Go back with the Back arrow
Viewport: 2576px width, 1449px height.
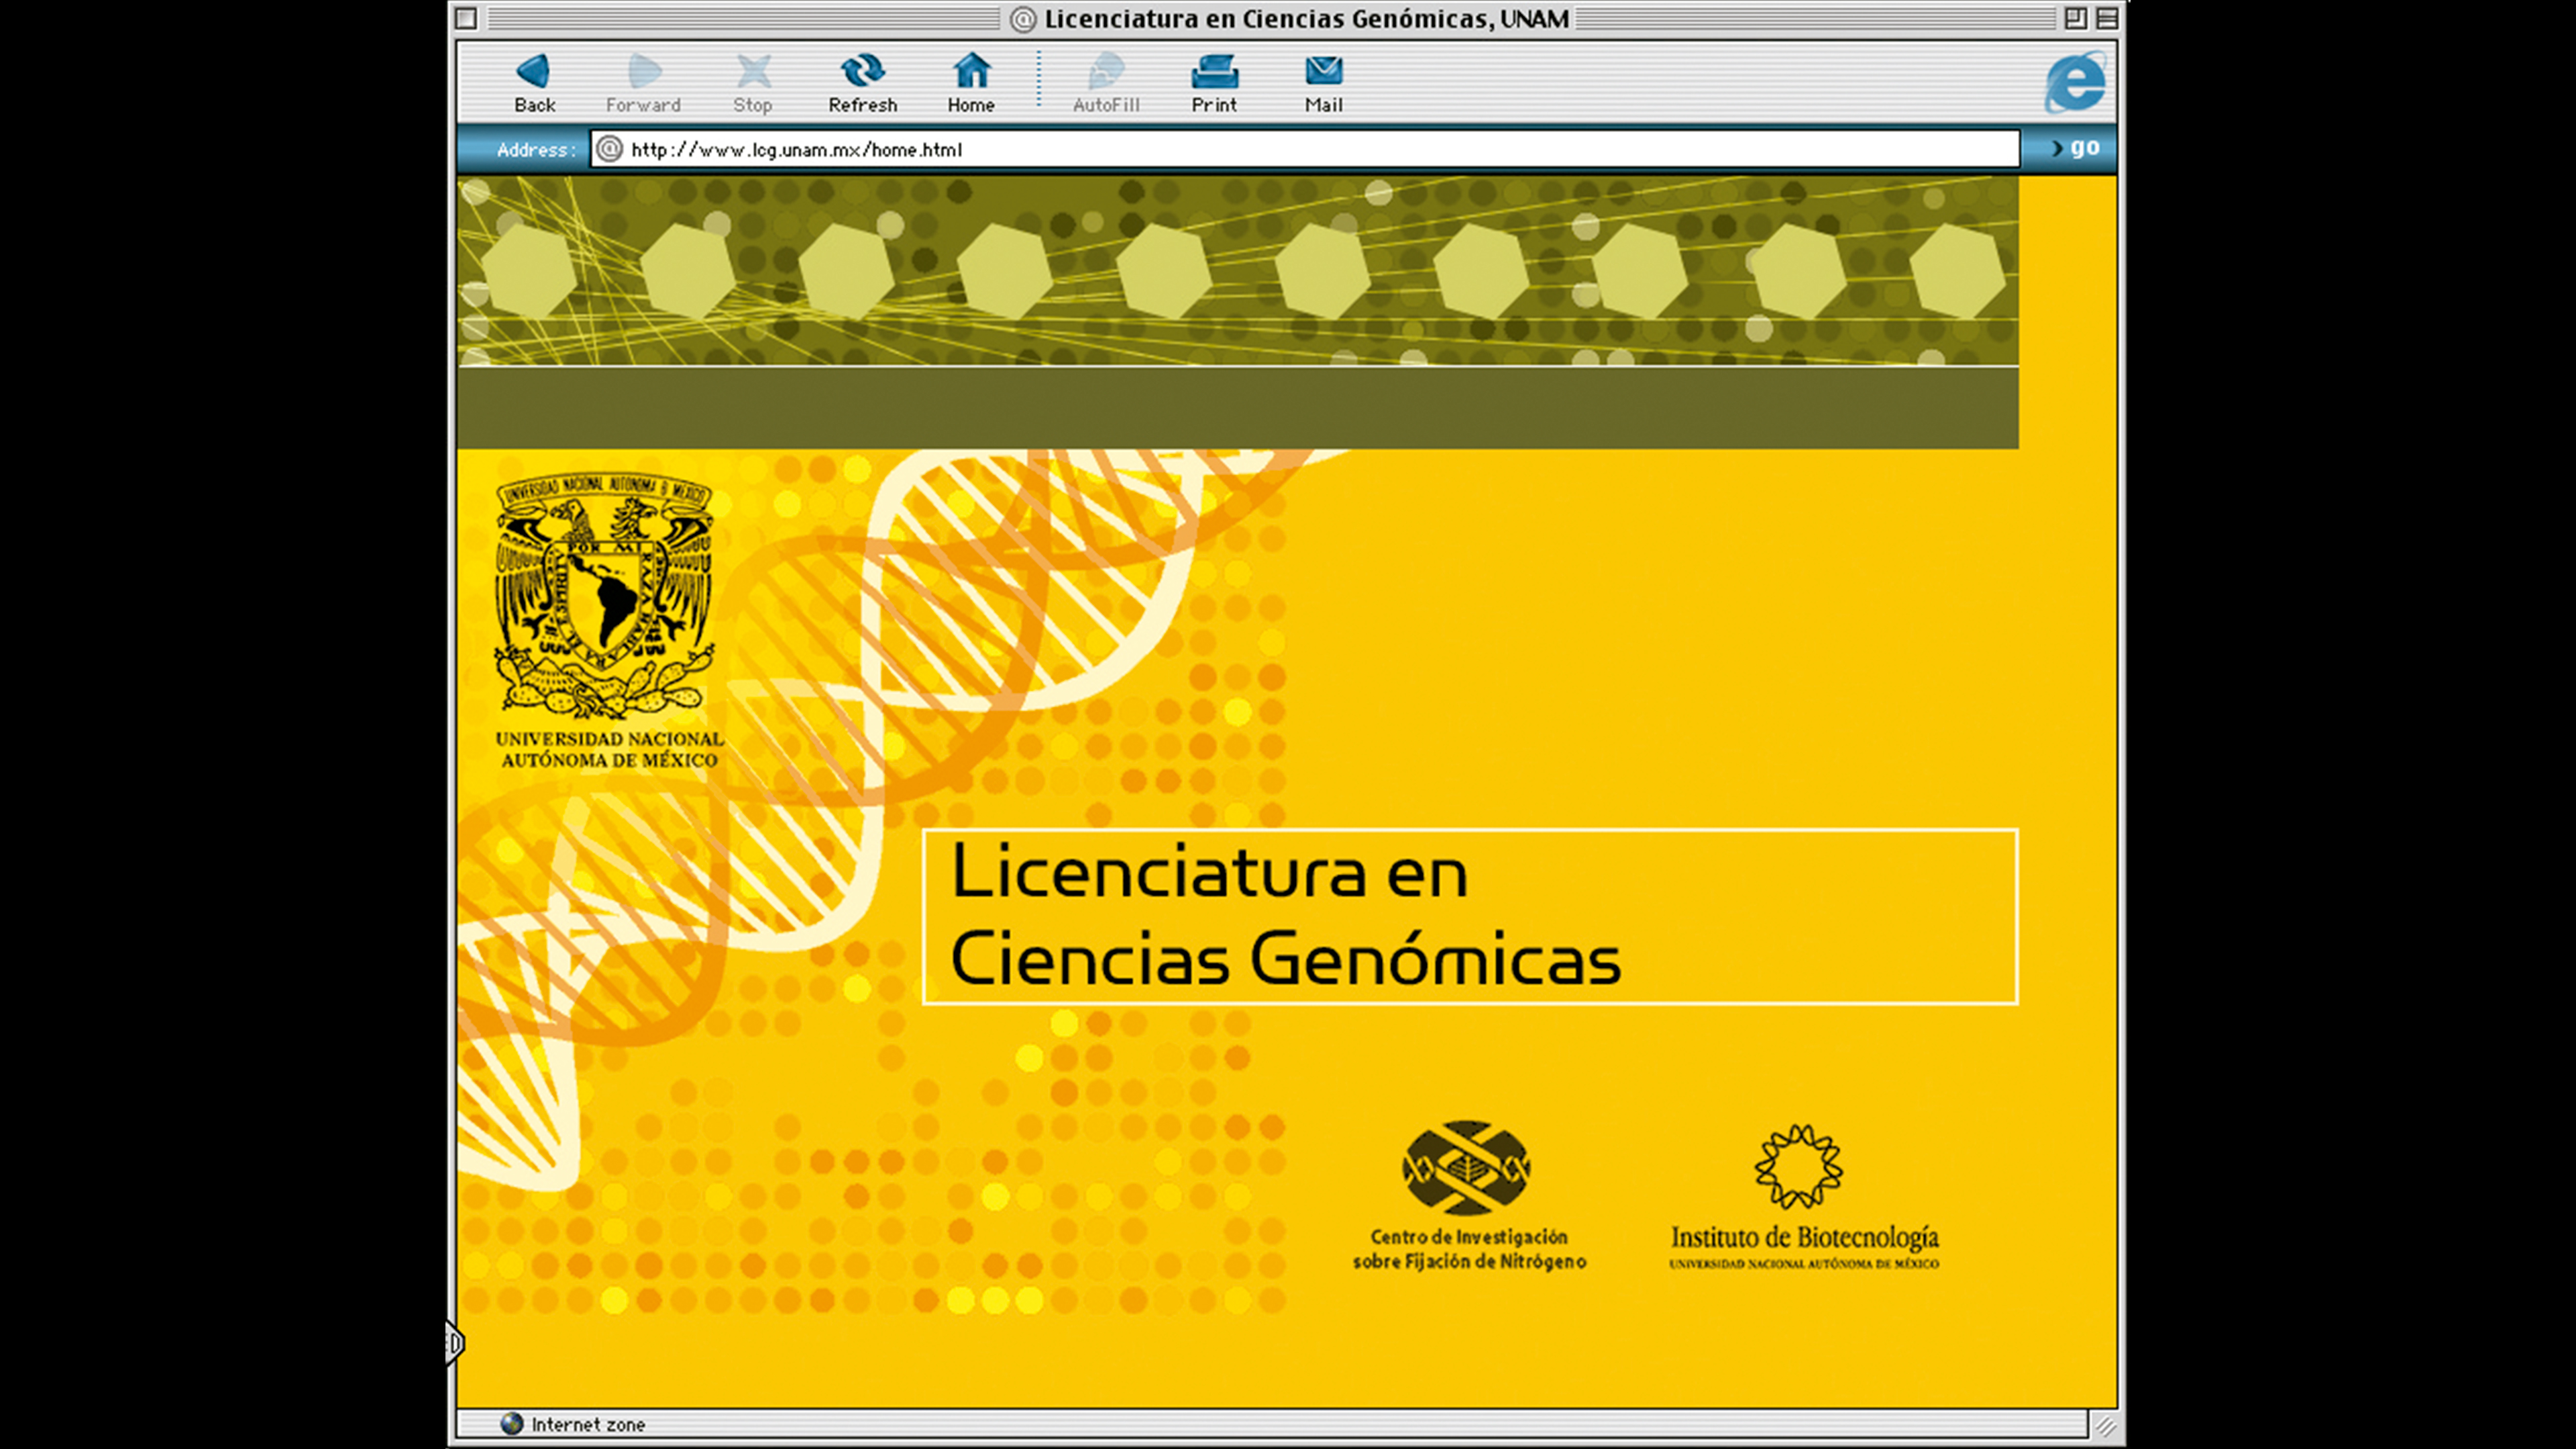coord(534,83)
